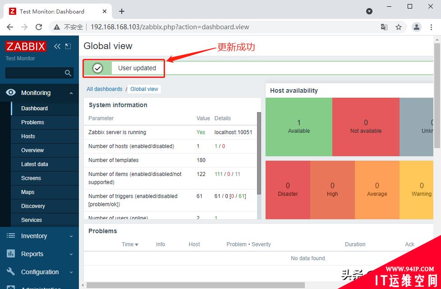
Task: Click the 'Yes' server running value
Action: tap(201, 132)
